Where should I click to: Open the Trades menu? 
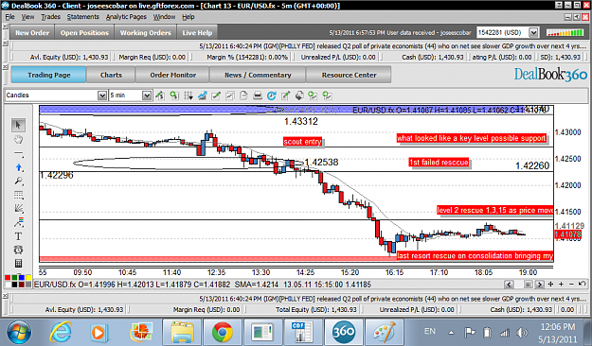click(50, 17)
